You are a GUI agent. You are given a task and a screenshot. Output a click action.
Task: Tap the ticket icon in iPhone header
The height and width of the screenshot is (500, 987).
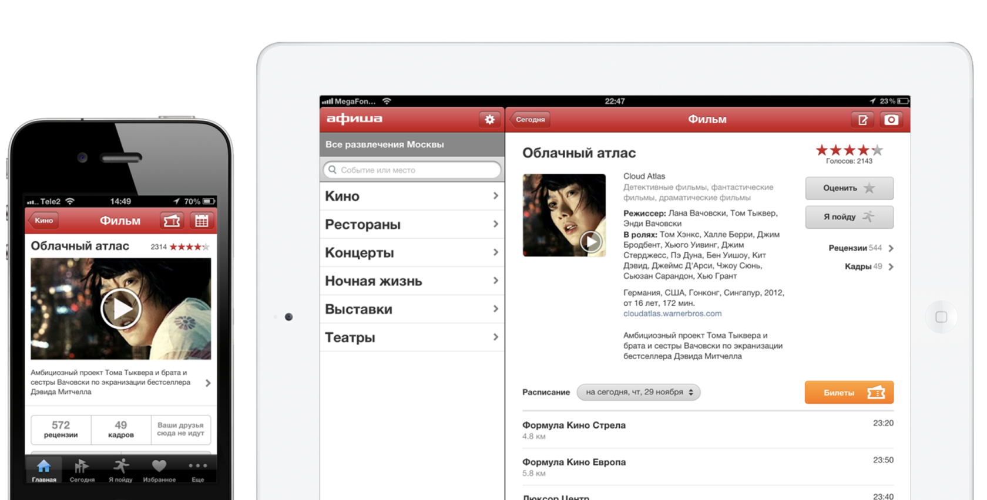[x=172, y=221]
